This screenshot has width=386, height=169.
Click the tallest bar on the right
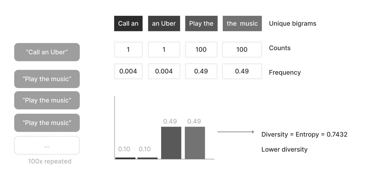[x=195, y=143]
